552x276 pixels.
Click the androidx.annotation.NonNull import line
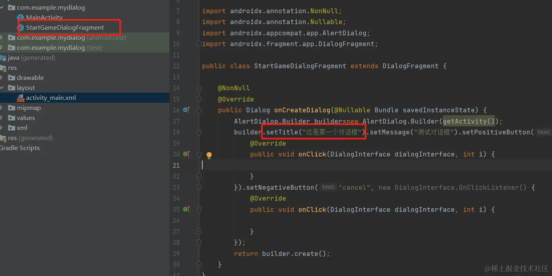(272, 11)
